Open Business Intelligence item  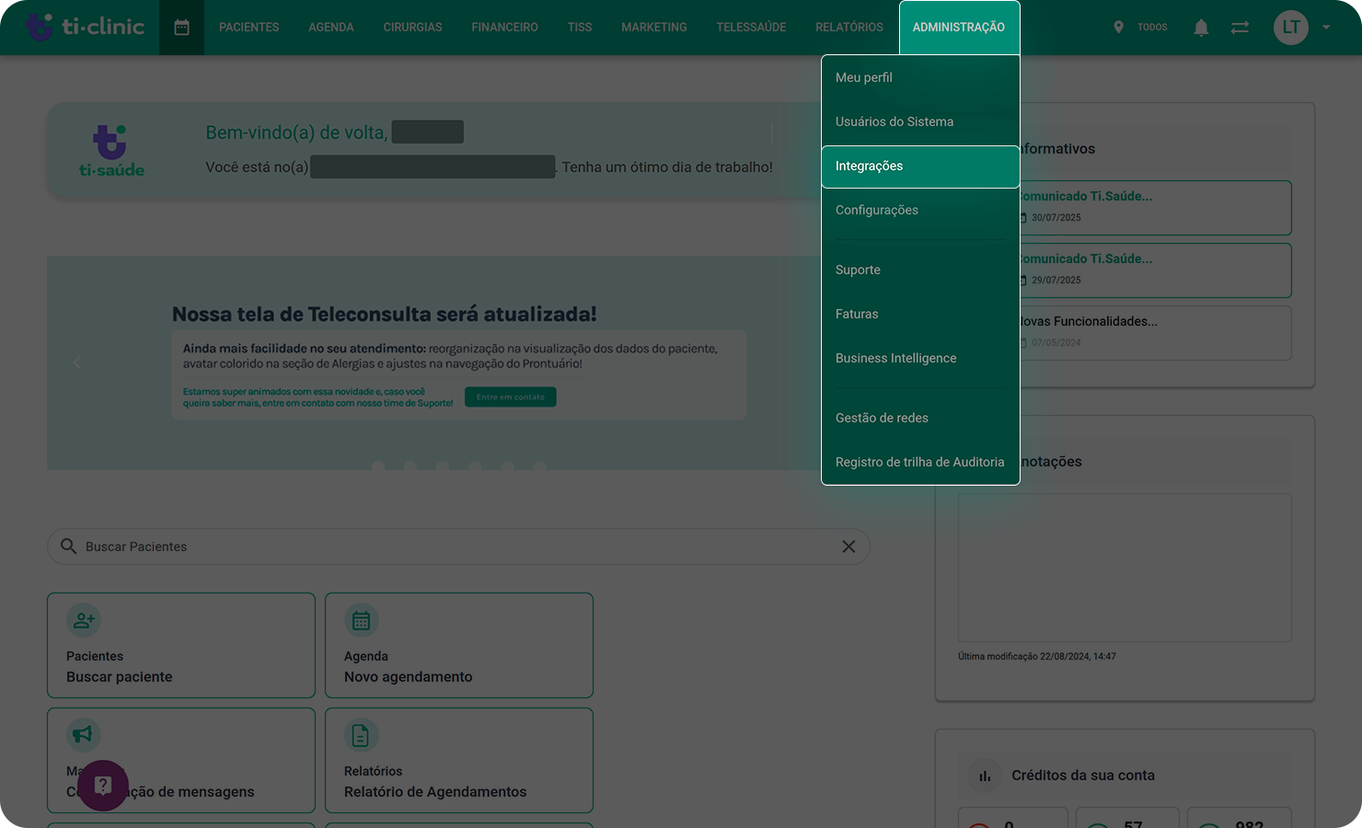(x=920, y=358)
